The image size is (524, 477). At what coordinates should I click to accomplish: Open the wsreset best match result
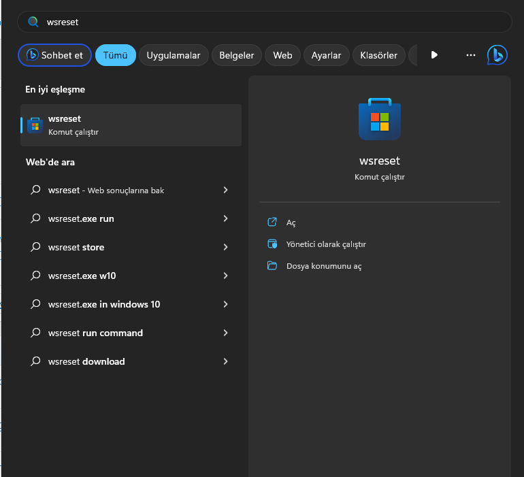click(131, 125)
